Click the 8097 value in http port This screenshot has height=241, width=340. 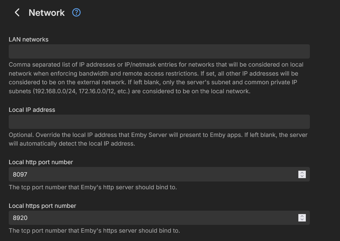(20, 174)
